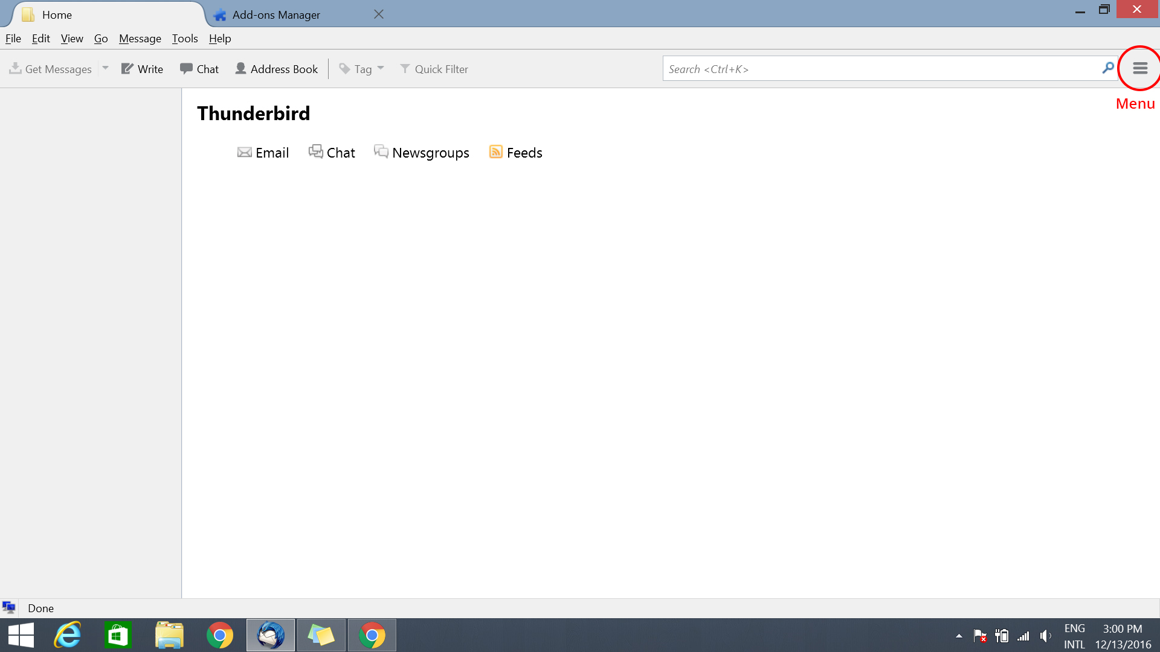Open the View menu
The width and height of the screenshot is (1160, 652).
[x=72, y=39]
